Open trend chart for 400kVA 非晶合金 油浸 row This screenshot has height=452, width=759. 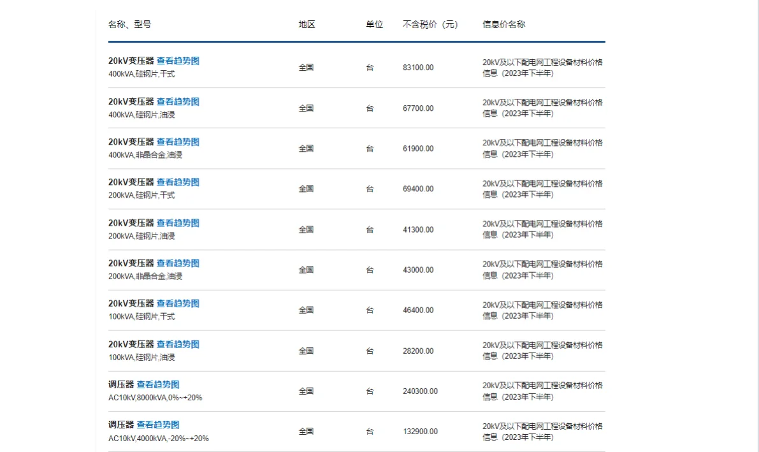(178, 142)
